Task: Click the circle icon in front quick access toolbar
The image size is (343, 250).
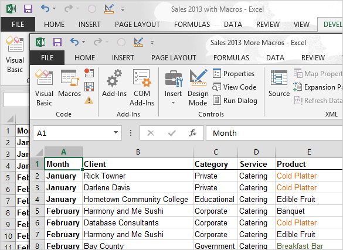Action: click(121, 42)
